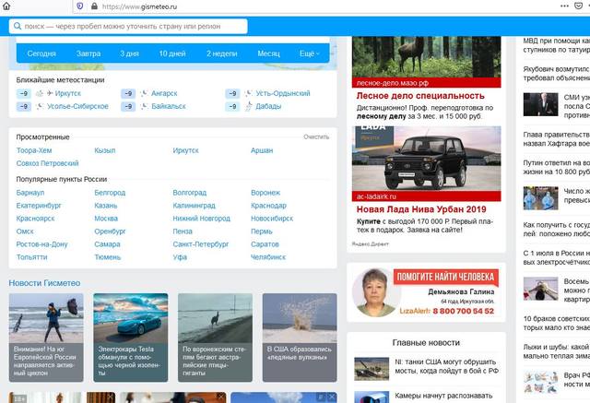Open the Байкальск station link
The image size is (590, 403).
[x=169, y=106]
